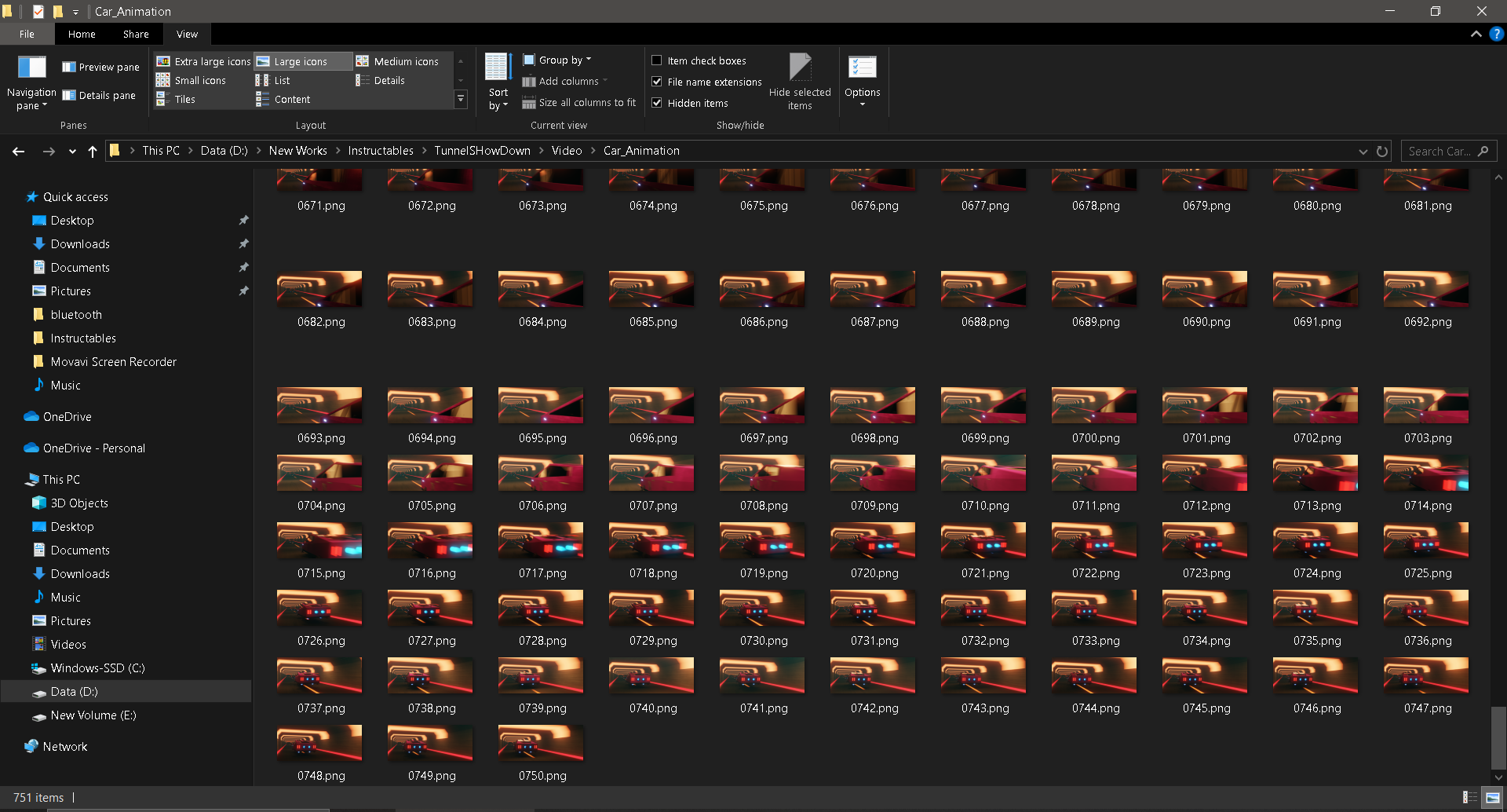The image size is (1507, 812).
Task: Toggle the Details pane
Action: point(100,96)
